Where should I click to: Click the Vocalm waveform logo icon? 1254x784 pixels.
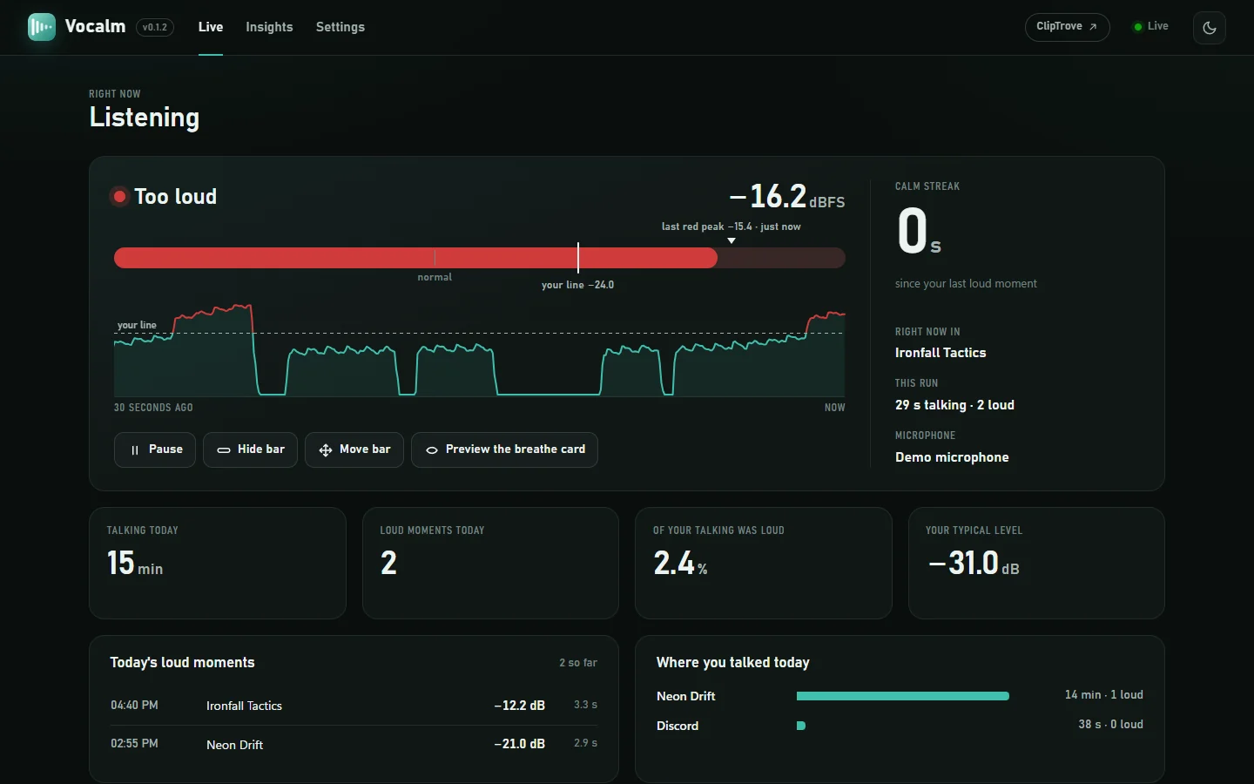pyautogui.click(x=42, y=27)
